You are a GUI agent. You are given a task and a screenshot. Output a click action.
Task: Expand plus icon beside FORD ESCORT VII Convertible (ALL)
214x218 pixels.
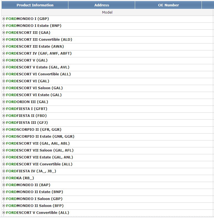coord(4,164)
